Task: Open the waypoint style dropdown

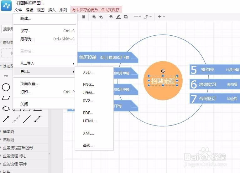Action: coord(148,17)
